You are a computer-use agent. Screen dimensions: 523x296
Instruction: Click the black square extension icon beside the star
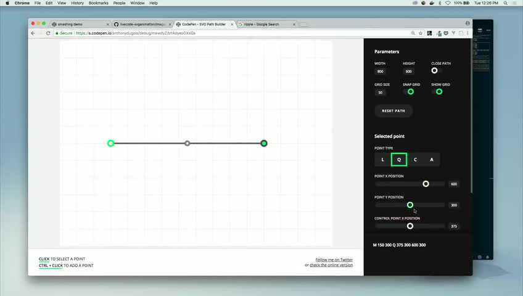click(430, 33)
